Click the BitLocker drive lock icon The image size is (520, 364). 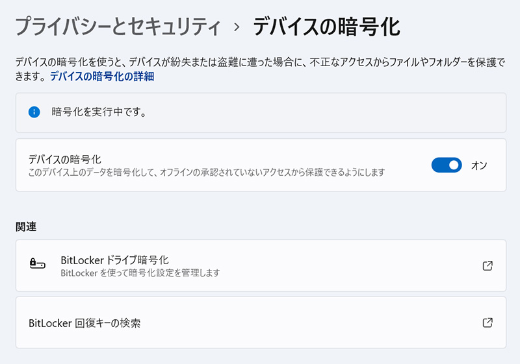pos(38,265)
